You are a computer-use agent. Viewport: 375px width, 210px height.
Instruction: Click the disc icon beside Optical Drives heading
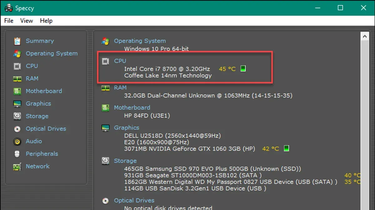(105, 201)
